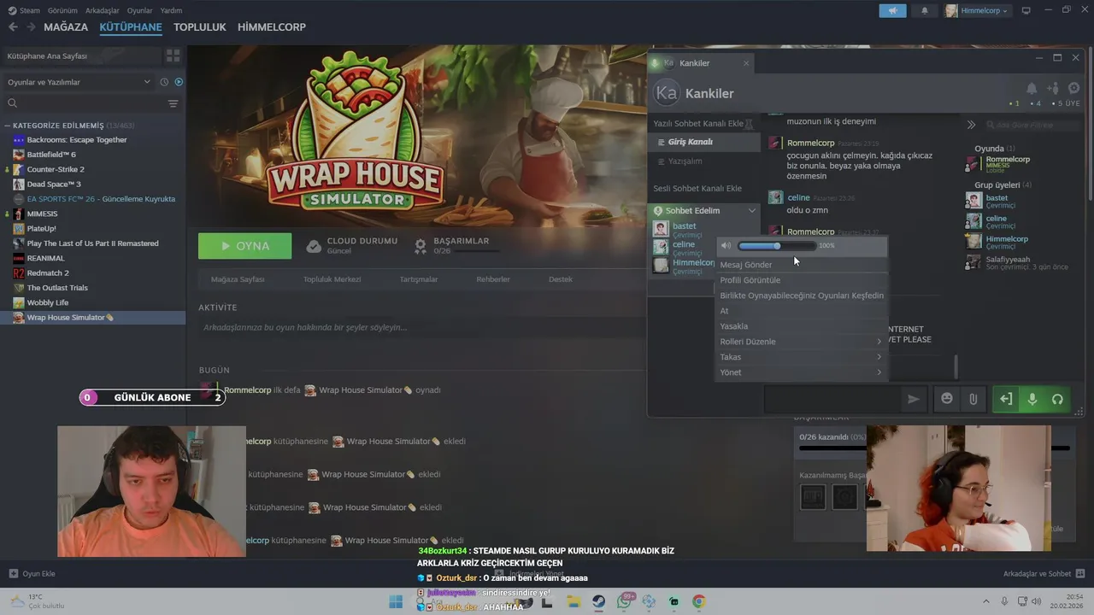Image resolution: width=1094 pixels, height=615 pixels.
Task: Toggle the recent activity clock filter
Action: 164,82
